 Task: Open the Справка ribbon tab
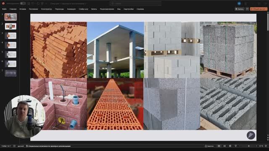click(x=140, y=9)
